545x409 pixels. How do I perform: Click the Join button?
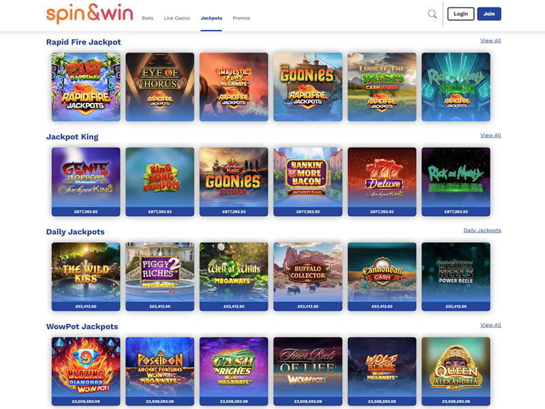(489, 14)
